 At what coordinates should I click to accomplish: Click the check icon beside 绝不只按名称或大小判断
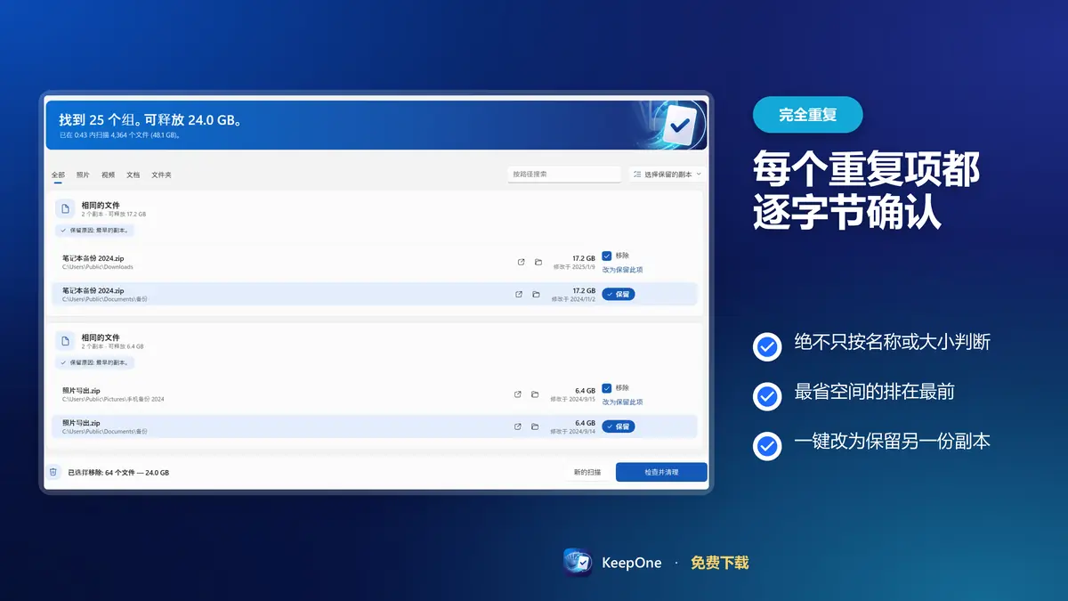(767, 345)
